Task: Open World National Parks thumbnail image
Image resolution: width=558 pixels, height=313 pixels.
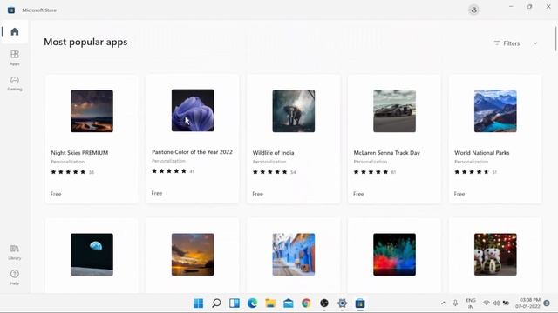Action: [495, 111]
